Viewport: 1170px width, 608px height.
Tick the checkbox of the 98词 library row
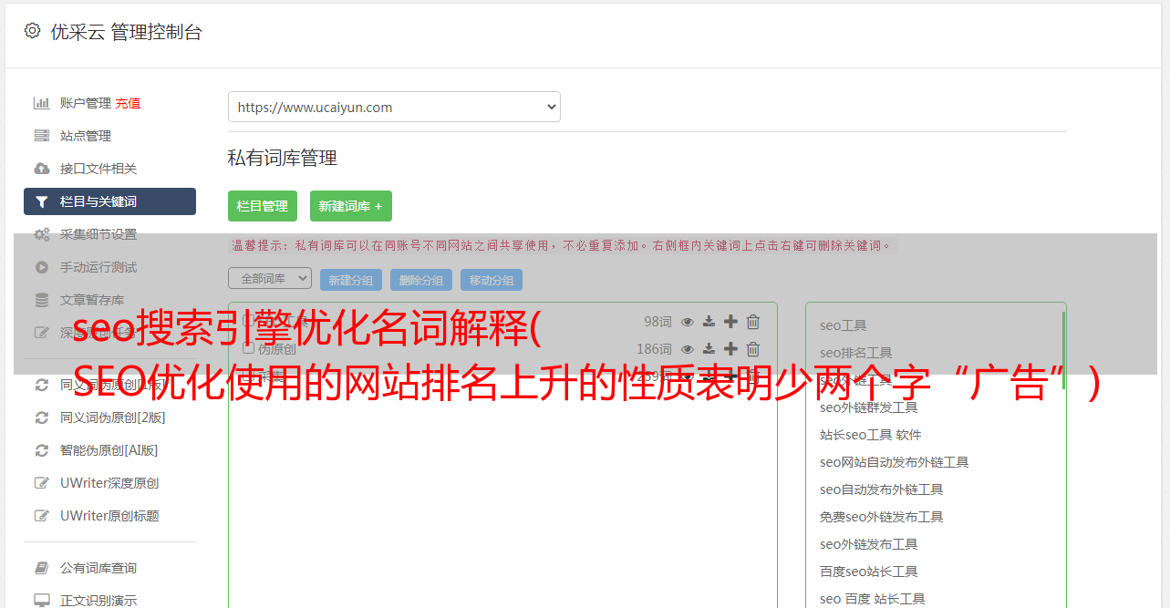click(248, 321)
